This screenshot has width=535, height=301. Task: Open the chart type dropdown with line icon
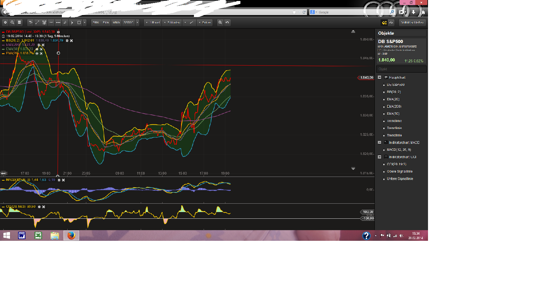[189, 22]
